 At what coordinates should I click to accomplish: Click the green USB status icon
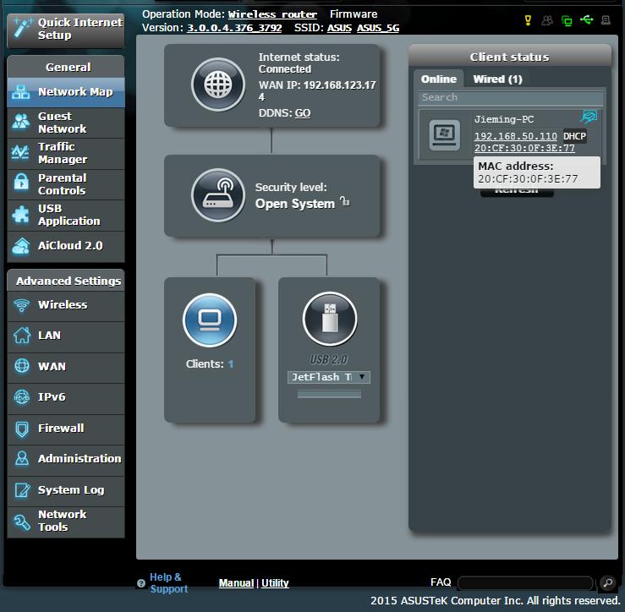click(586, 19)
